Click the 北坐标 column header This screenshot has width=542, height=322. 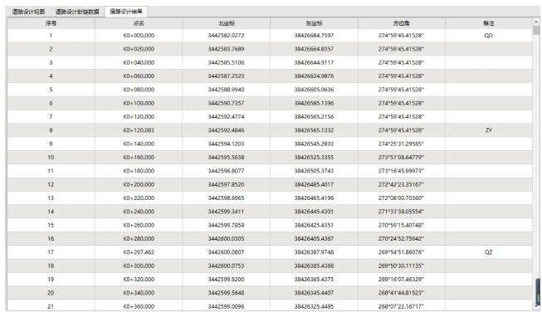[x=226, y=23]
